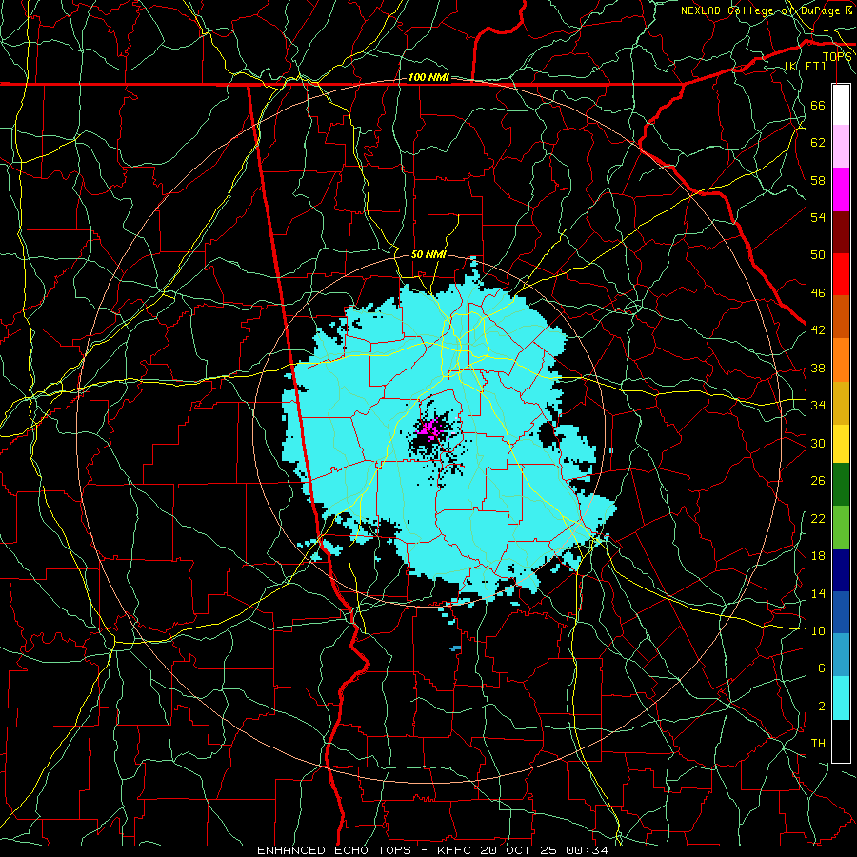Viewport: 857px width, 857px height.
Task: Click the white swatch at top of legend
Action: 841,105
